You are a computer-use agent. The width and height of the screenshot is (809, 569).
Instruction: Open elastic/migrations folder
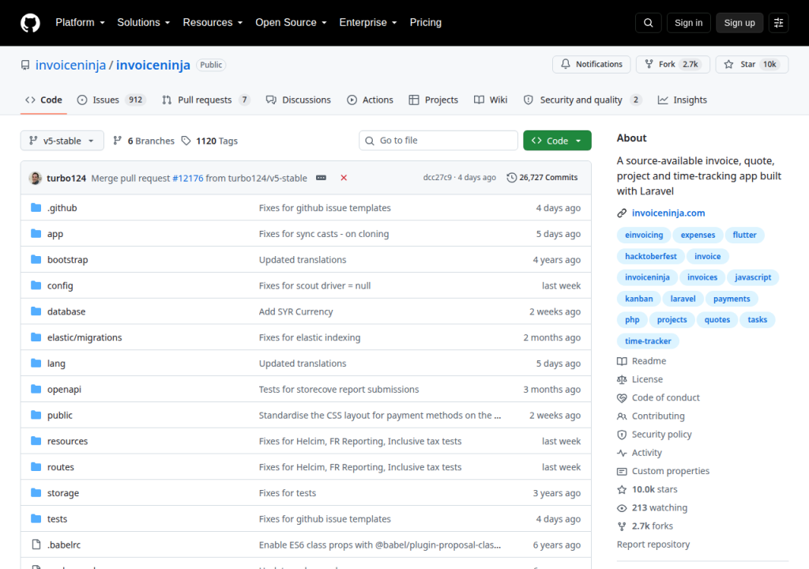[x=85, y=337]
